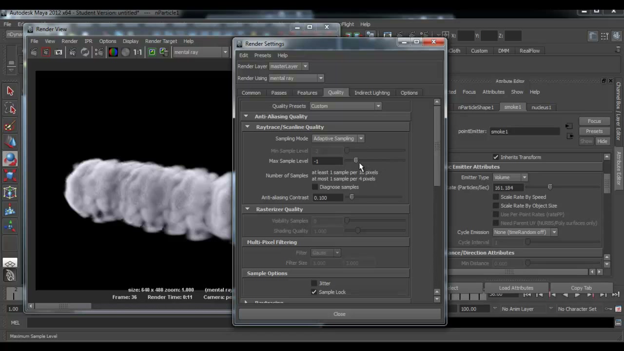Click the single perspective view layout icon
This screenshot has height=351, width=624.
click(x=10, y=264)
